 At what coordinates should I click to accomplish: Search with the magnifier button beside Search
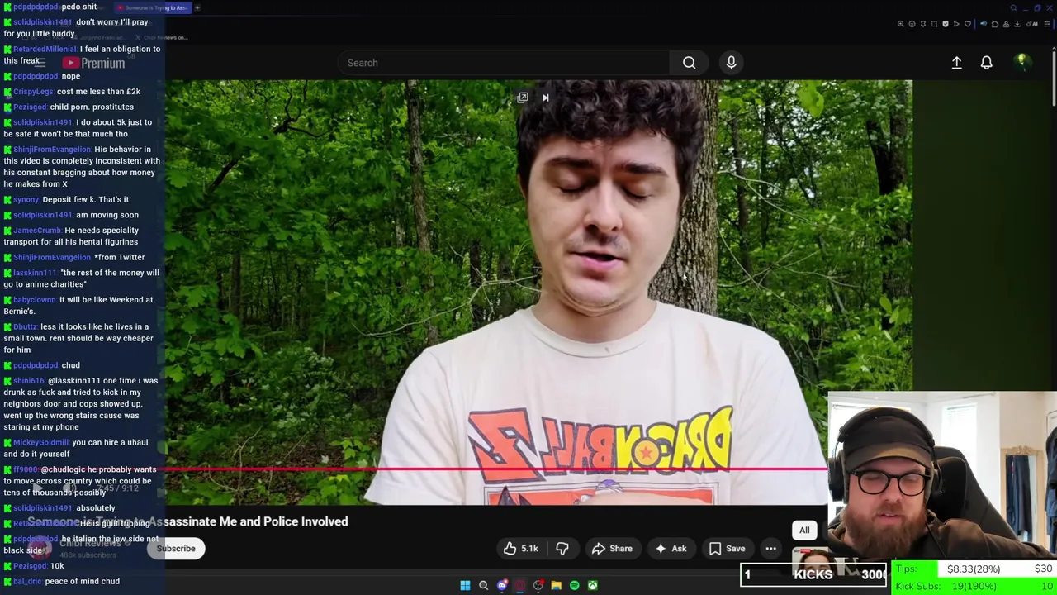689,63
